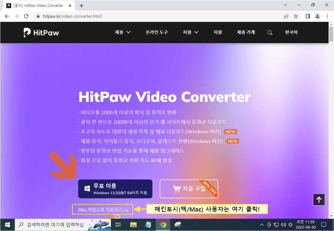Click the Chrome taskbar icon
The width and height of the screenshot is (334, 231).
pos(163,225)
